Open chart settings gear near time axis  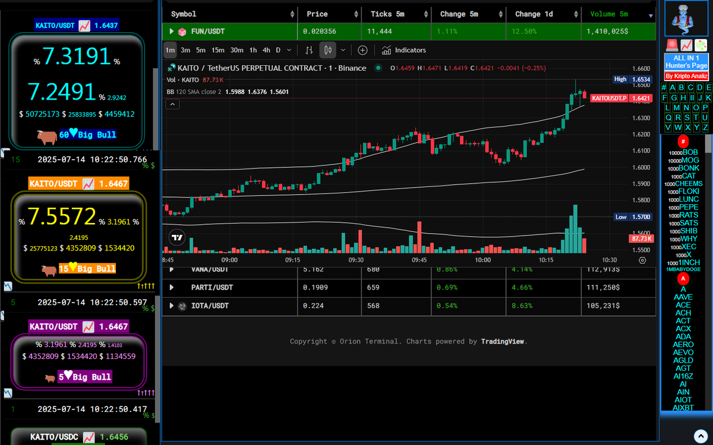click(x=642, y=260)
